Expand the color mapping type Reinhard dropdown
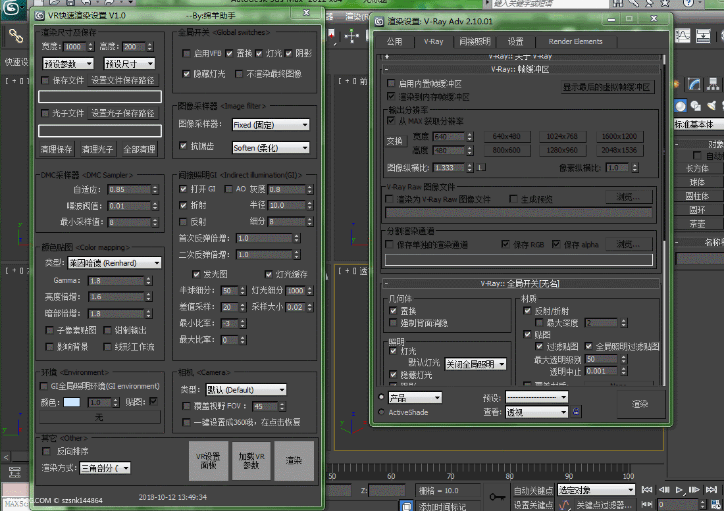 (115, 263)
